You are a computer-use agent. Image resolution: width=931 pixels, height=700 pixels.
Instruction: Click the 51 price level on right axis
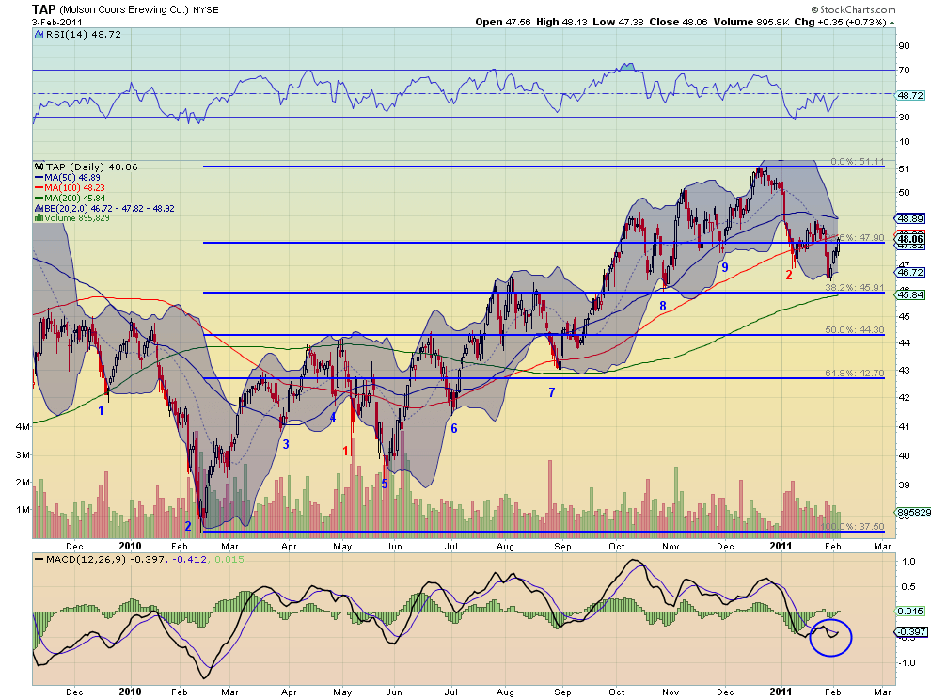(905, 168)
